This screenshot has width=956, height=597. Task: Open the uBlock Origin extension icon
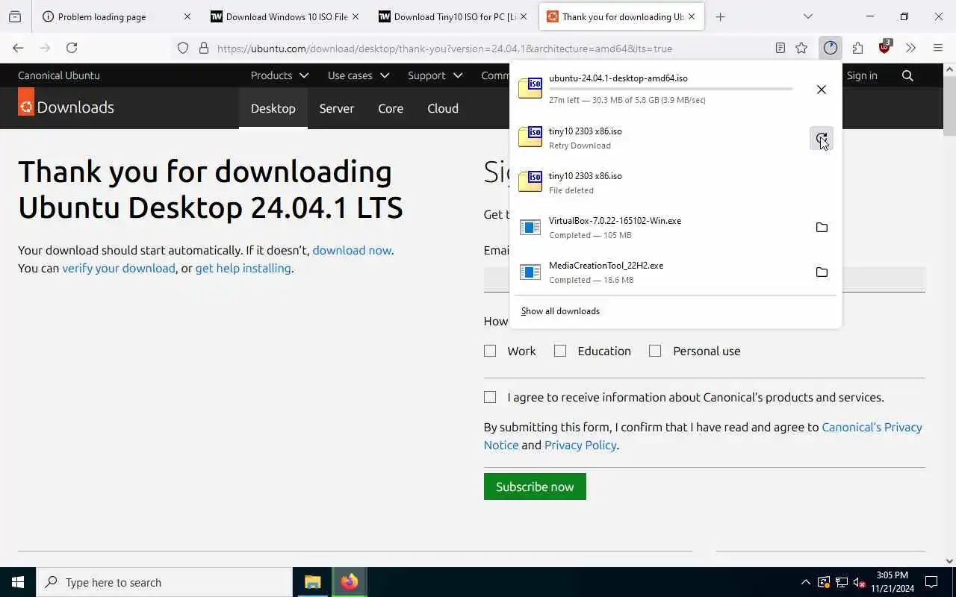tap(885, 48)
